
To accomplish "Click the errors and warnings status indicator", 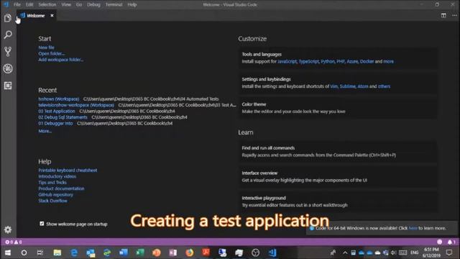I will click(14, 242).
